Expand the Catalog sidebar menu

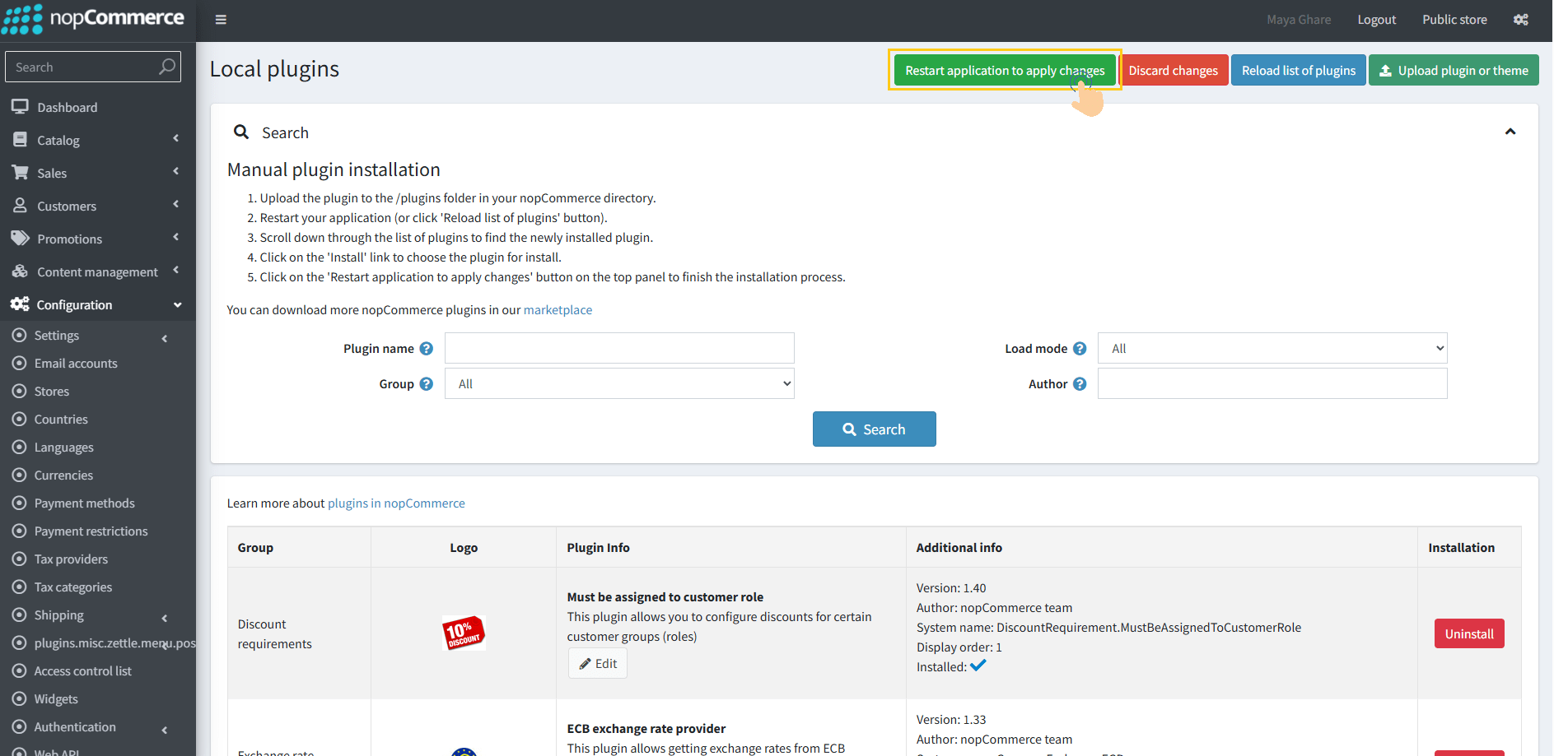58,141
